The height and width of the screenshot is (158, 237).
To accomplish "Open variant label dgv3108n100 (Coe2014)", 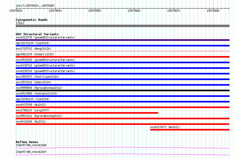I will [x=33, y=99].
